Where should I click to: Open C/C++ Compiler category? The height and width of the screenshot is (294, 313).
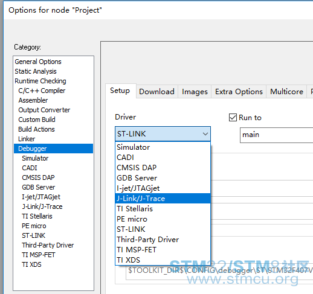tap(42, 91)
